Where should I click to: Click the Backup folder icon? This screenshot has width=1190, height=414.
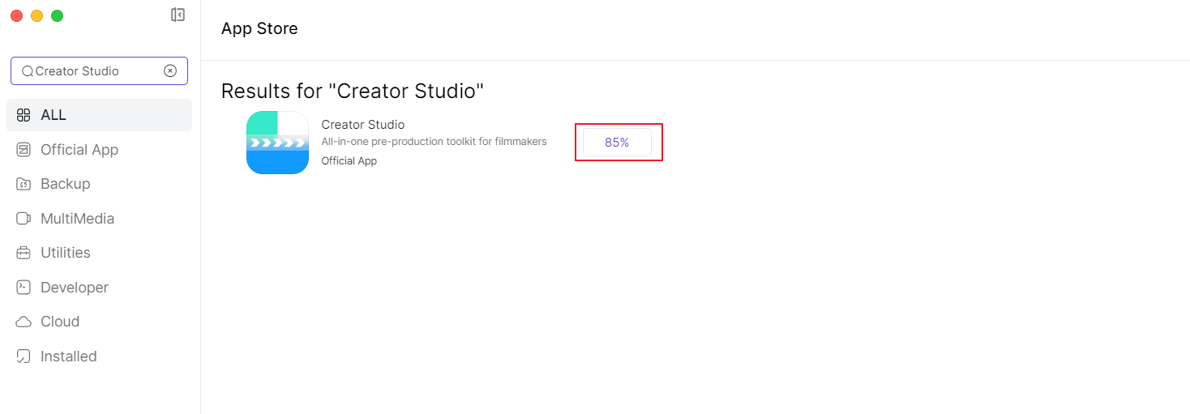tap(24, 184)
